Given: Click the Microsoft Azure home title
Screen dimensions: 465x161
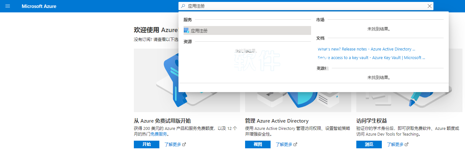Looking at the screenshot, I should [39, 6].
